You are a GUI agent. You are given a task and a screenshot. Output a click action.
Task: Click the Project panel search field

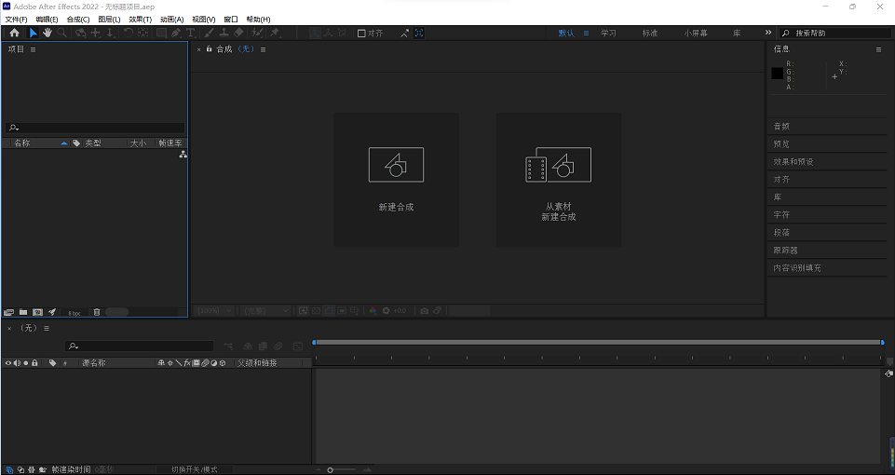coord(95,128)
